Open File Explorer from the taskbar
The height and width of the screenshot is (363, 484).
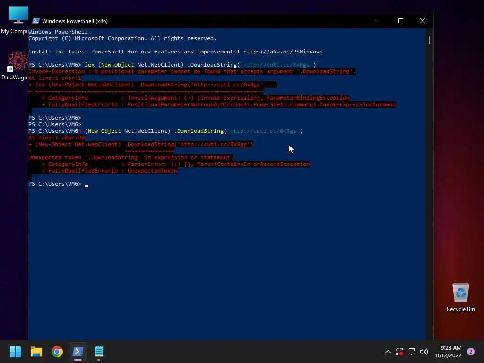pyautogui.click(x=36, y=352)
